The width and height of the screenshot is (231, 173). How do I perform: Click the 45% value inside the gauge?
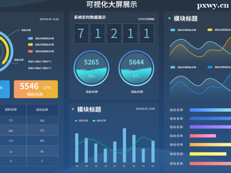click(x=92, y=76)
